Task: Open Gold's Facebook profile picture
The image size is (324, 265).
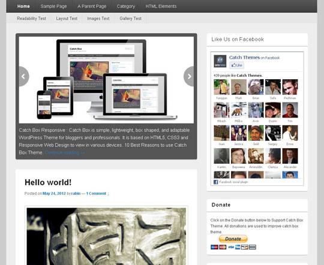Action: coord(256,133)
